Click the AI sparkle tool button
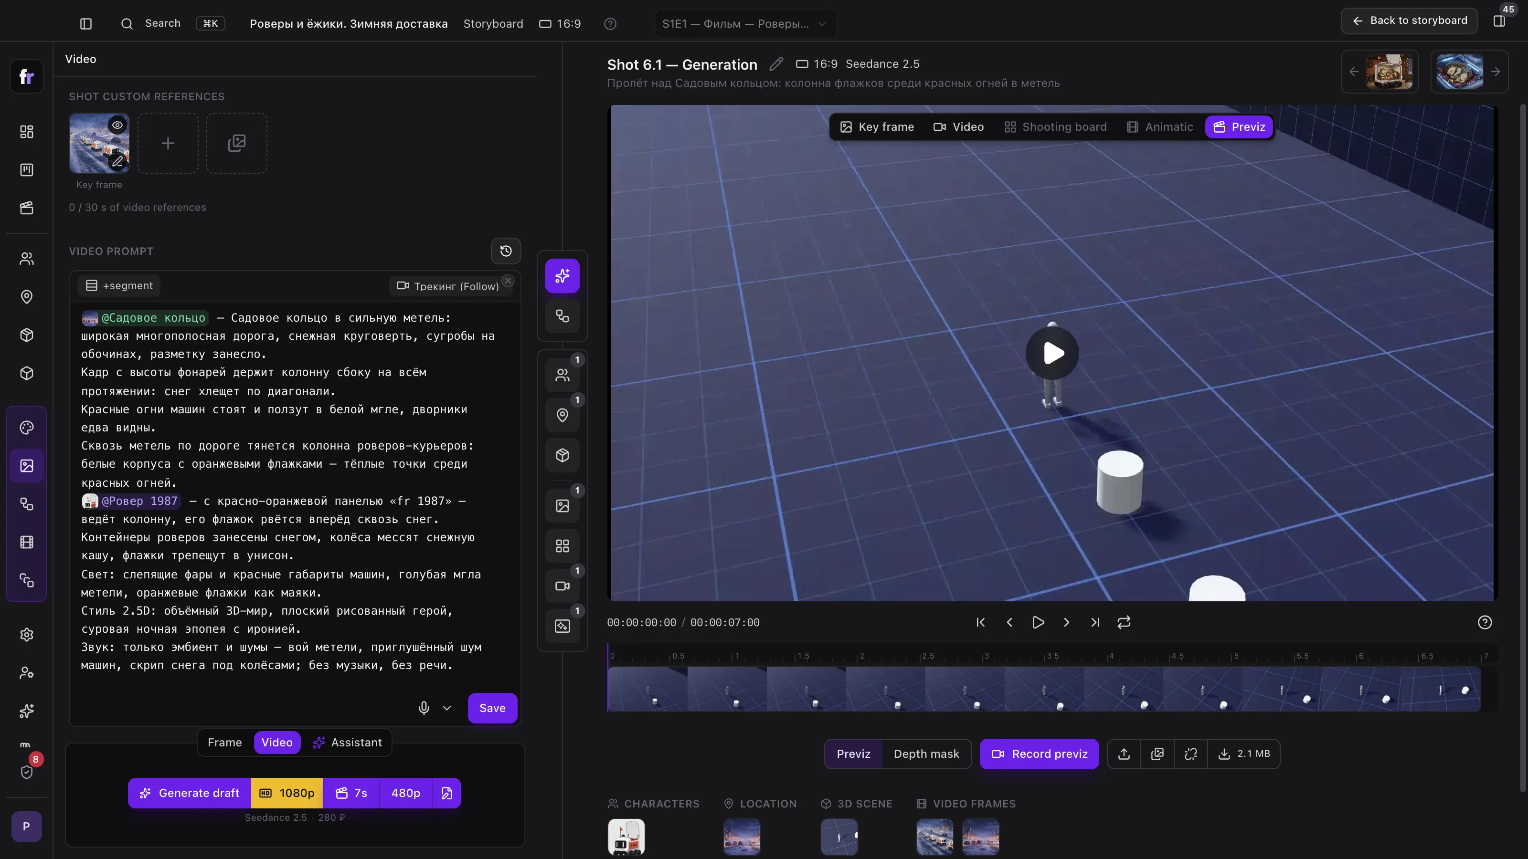The image size is (1528, 859). tap(562, 276)
